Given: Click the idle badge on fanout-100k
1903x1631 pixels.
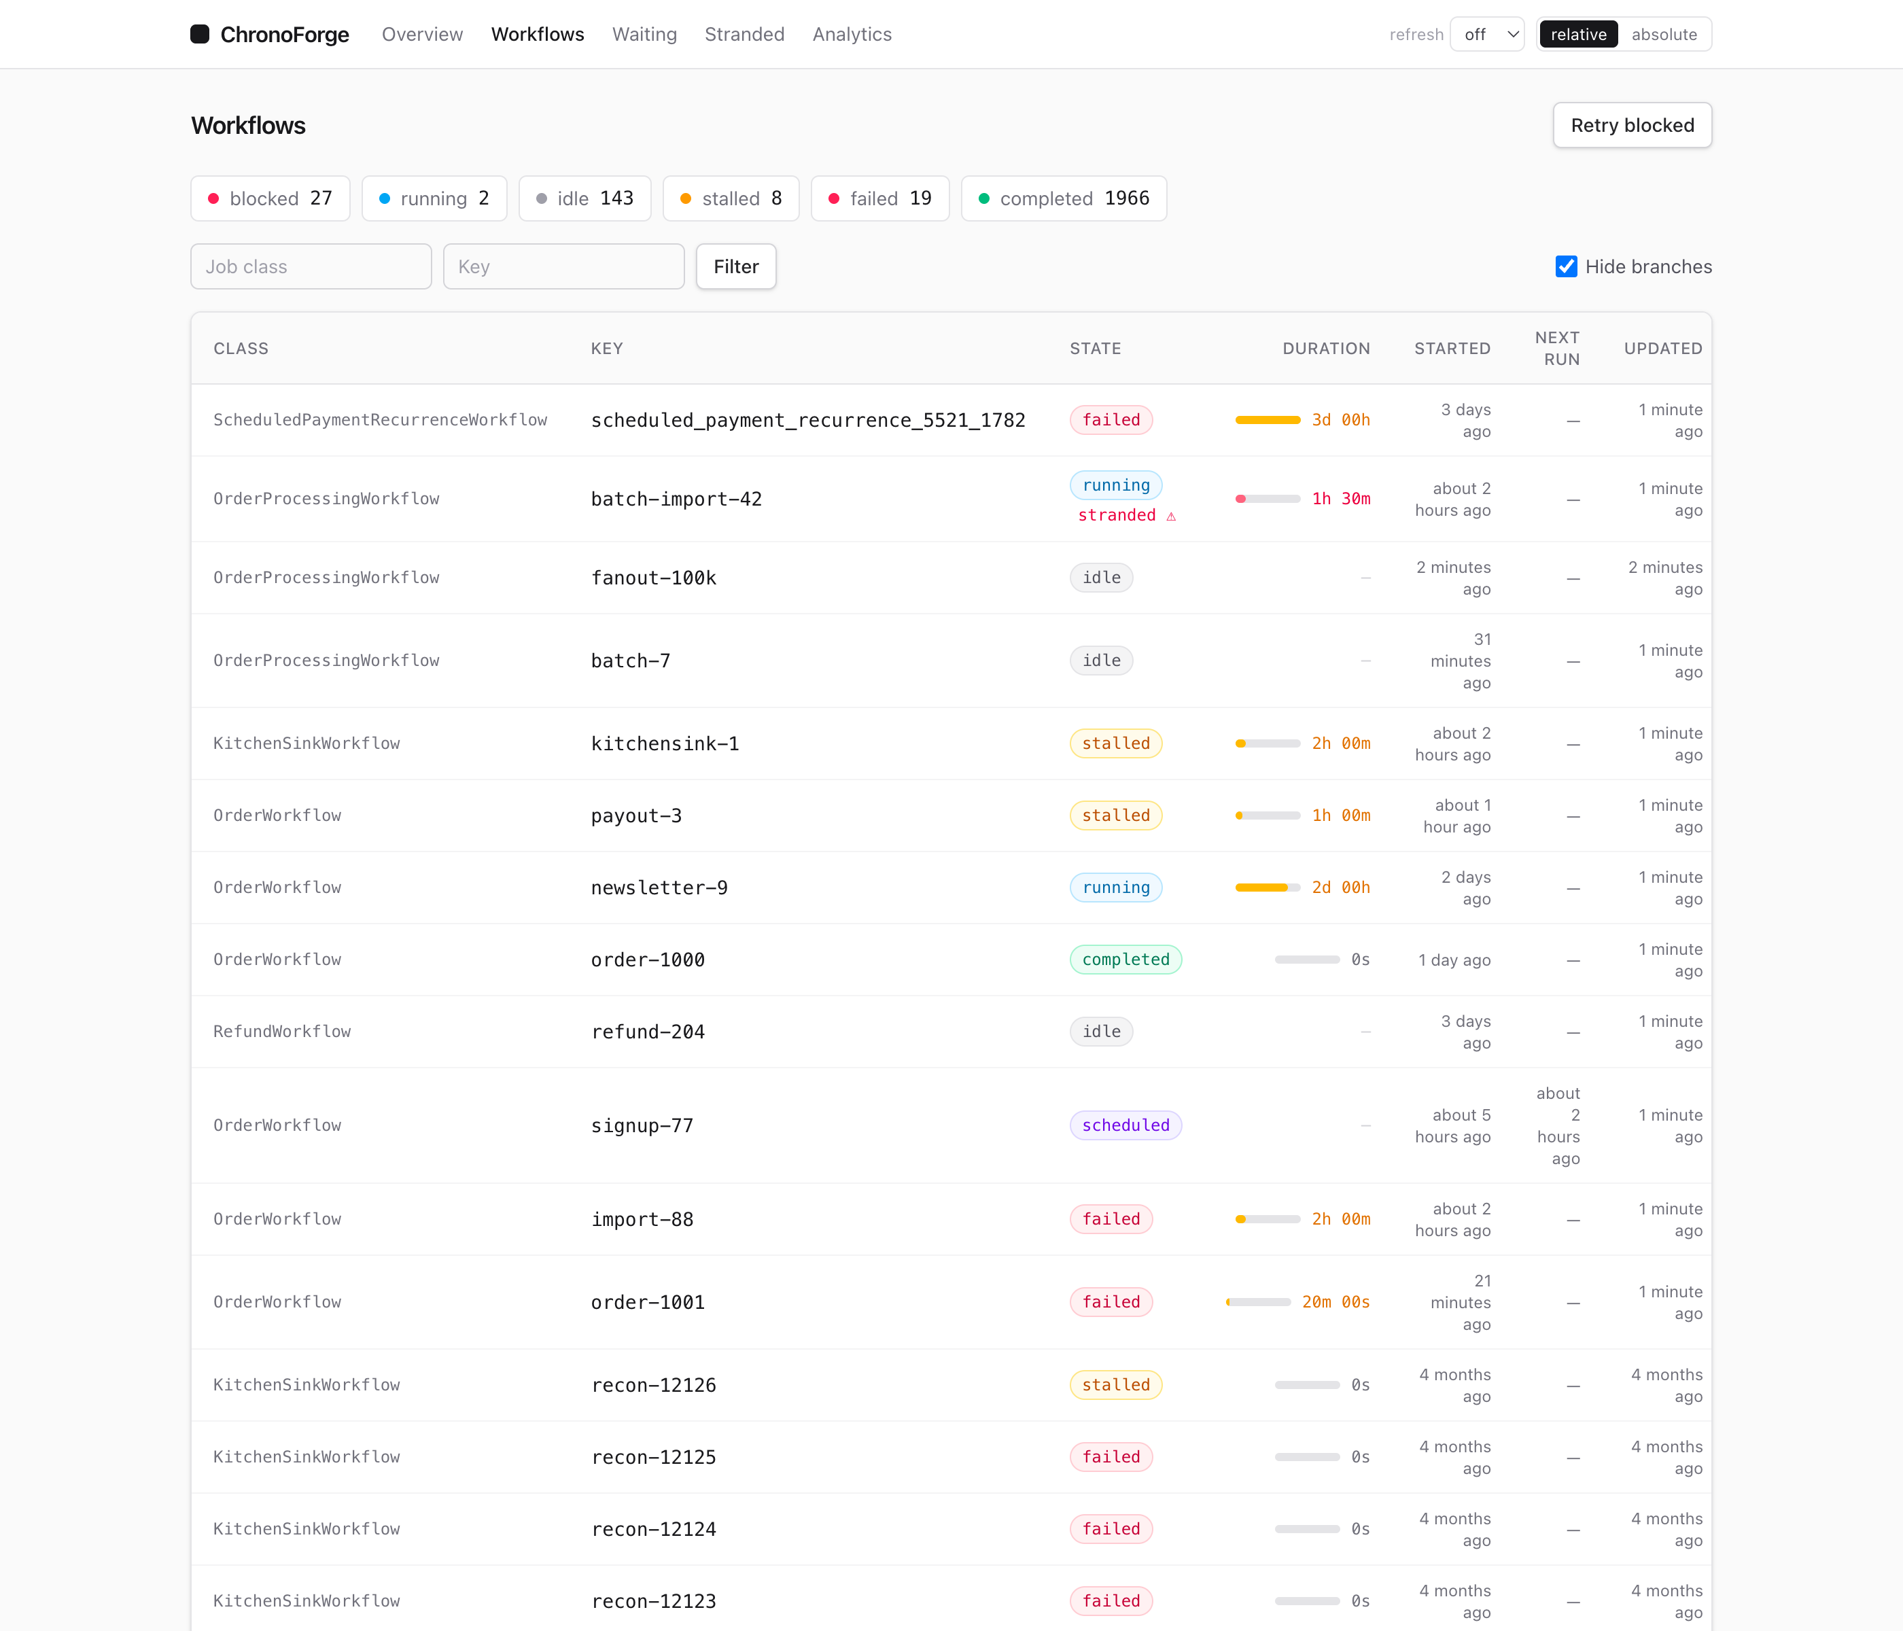Looking at the screenshot, I should pos(1101,578).
